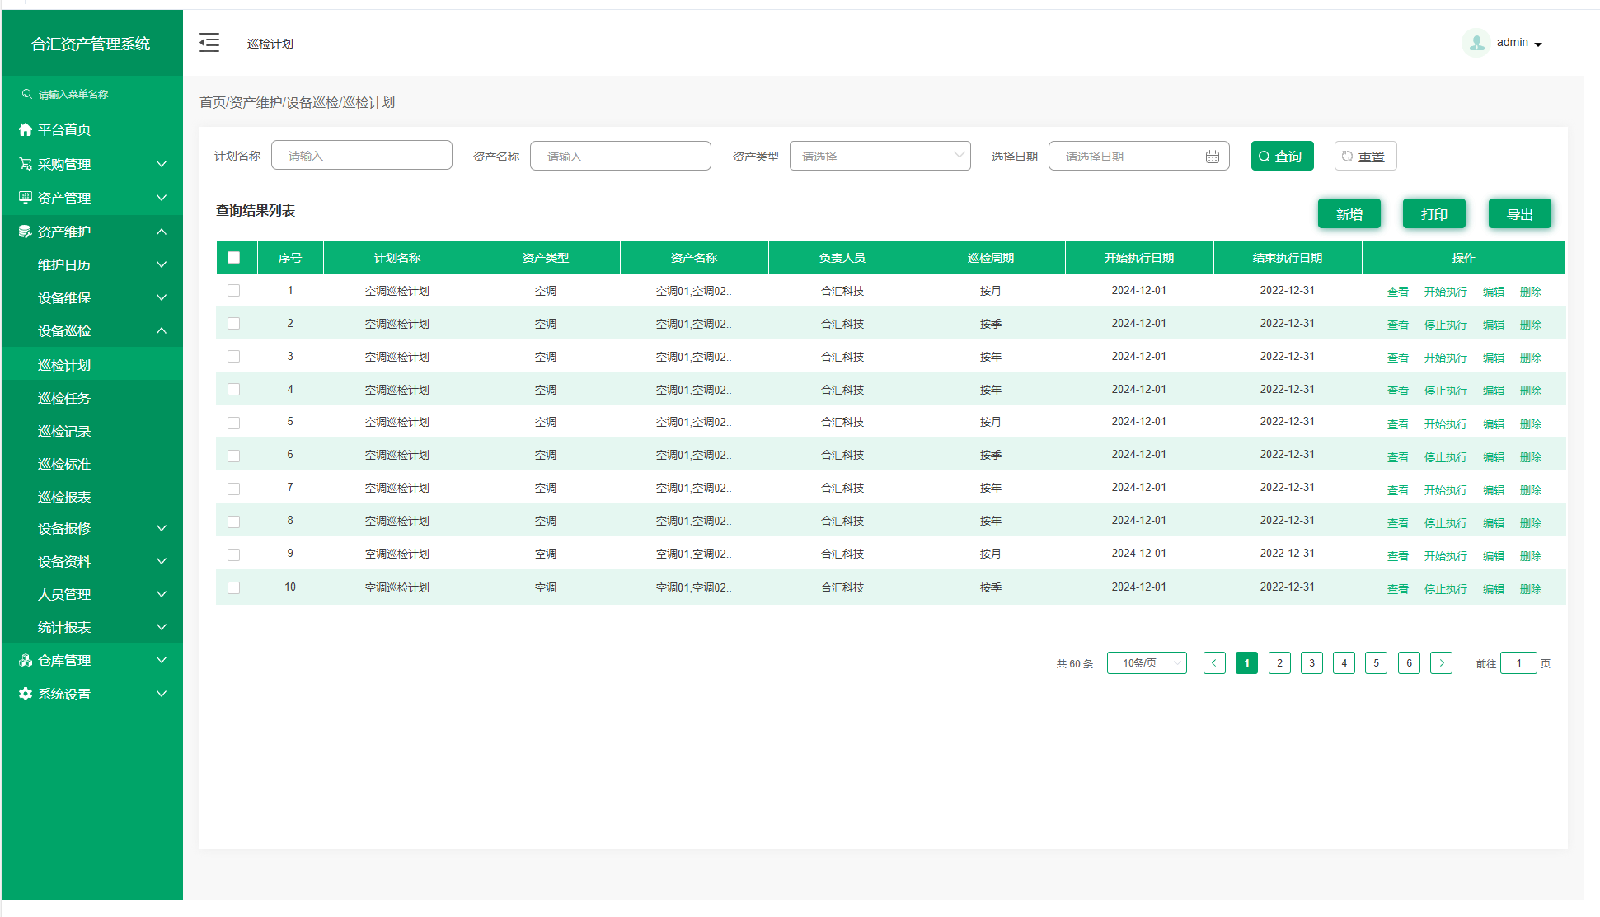Viewport: 1600px width, 917px height.
Task: Click 删除 link in row 3
Action: pyautogui.click(x=1530, y=358)
